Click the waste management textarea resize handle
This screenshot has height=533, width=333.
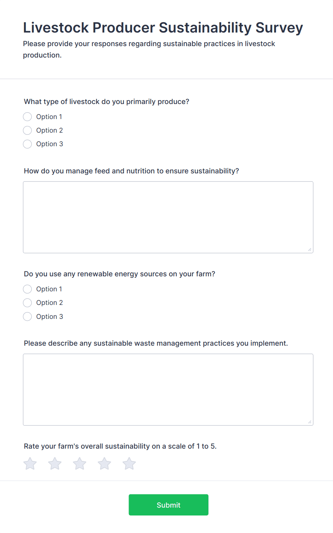coord(310,422)
